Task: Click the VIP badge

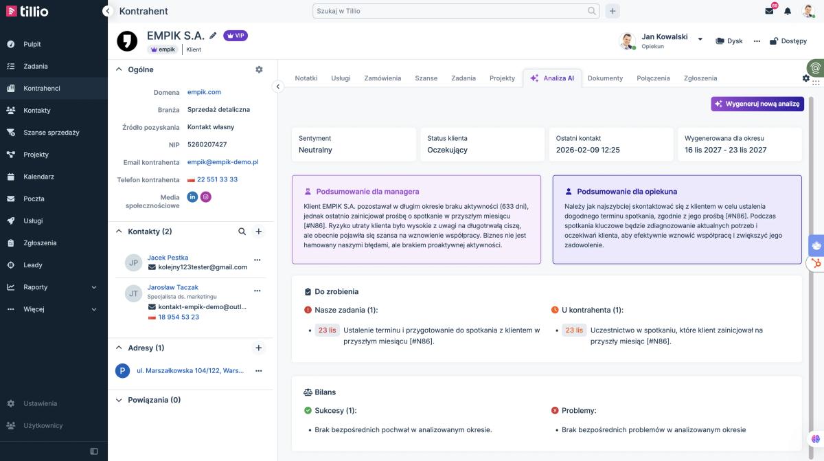Action: click(236, 36)
